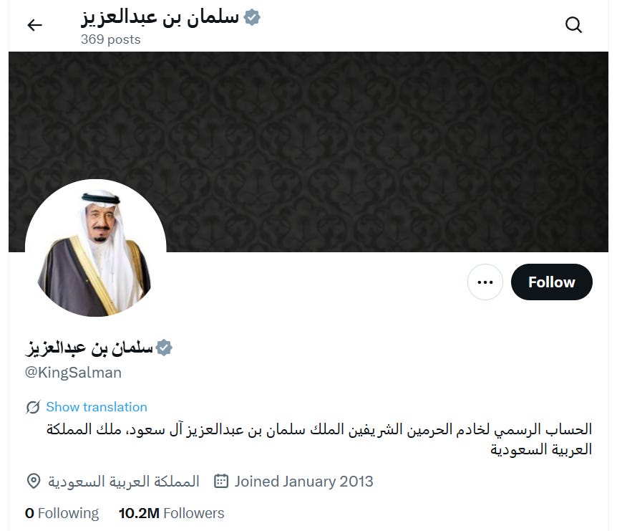Click the location pin icon

34,482
